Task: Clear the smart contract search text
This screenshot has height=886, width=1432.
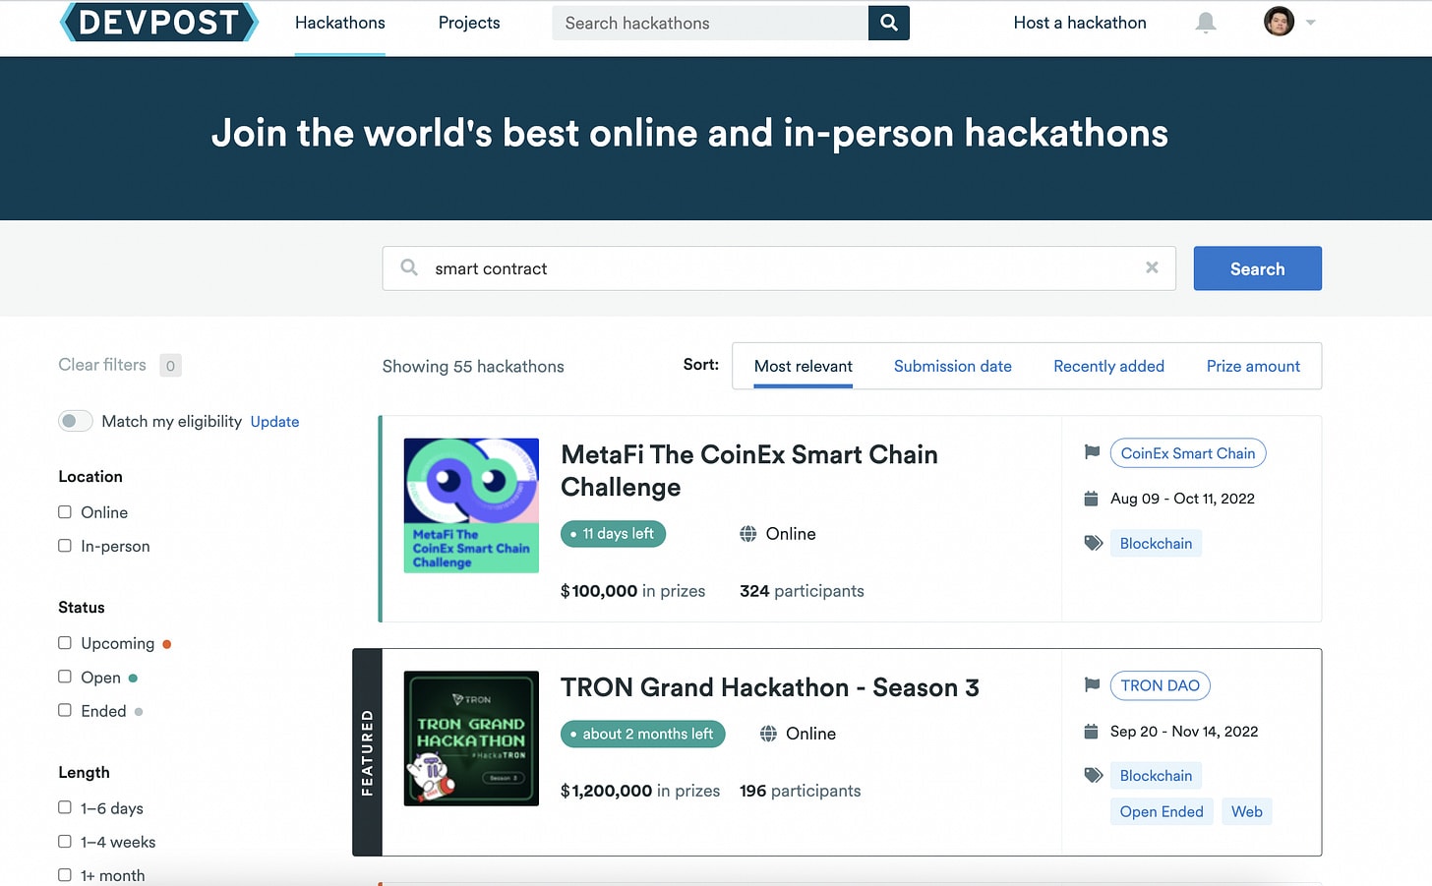Action: tap(1152, 267)
